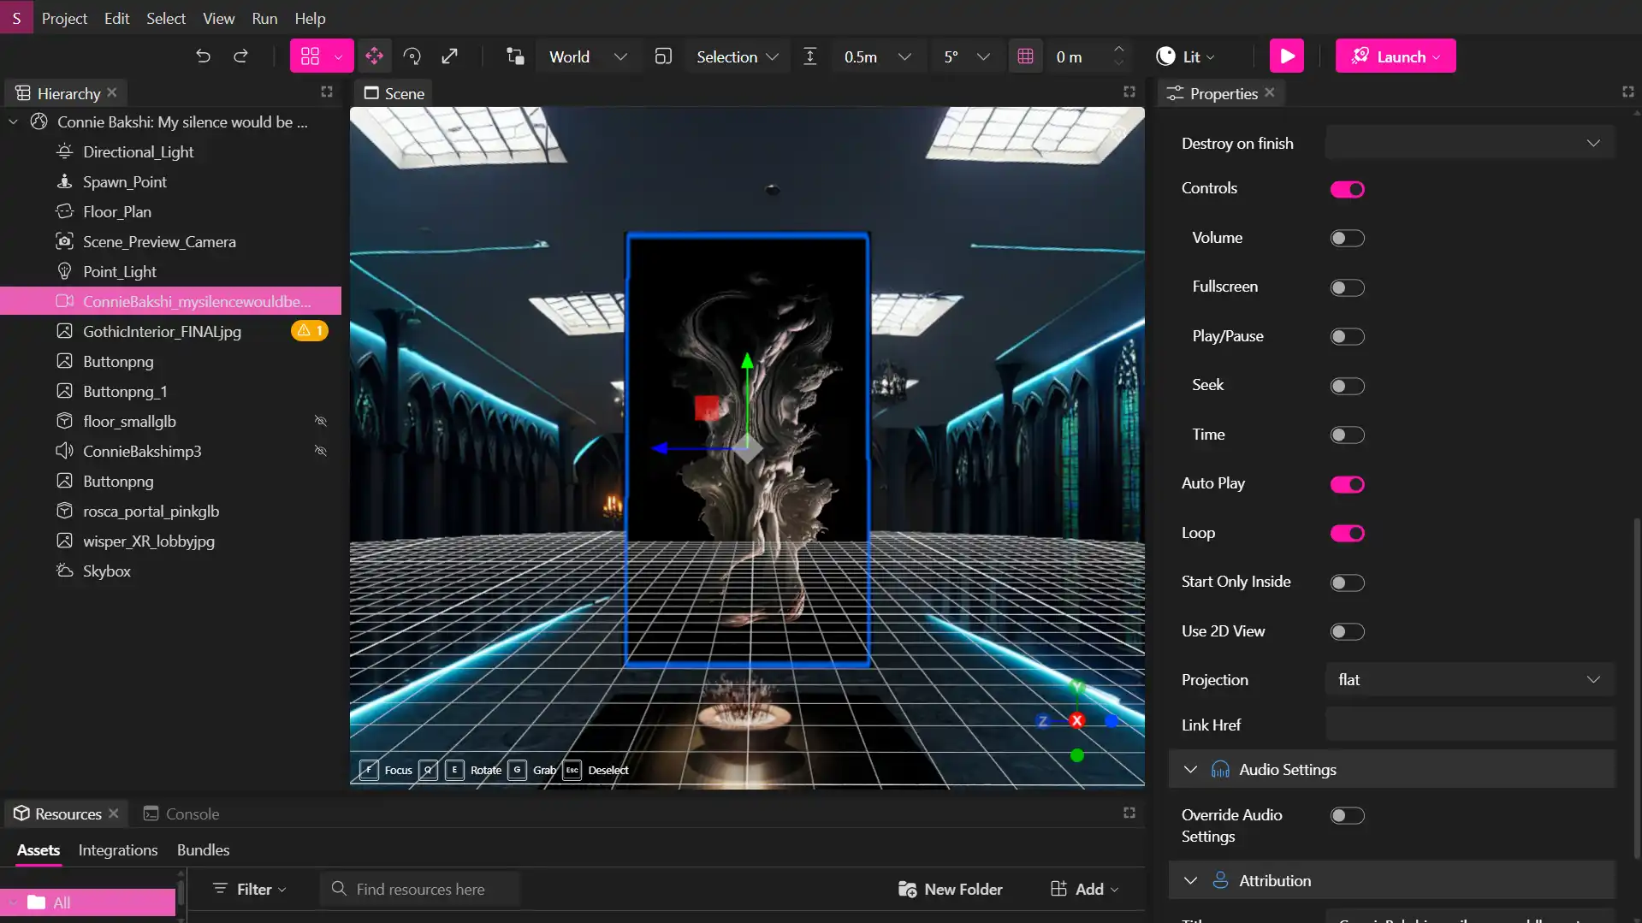Click the pivot icon beside Selection
Viewport: 1642px width, 923px height.
tap(663, 56)
